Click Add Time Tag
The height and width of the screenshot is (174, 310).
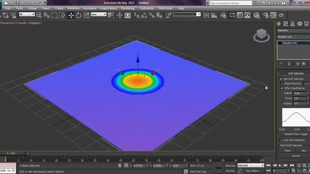[x=198, y=172]
